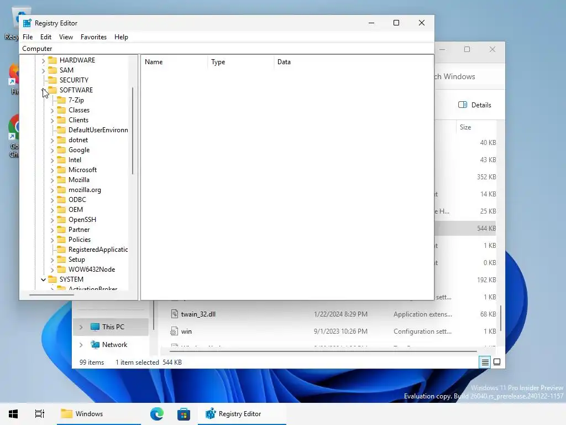Expand the Clients subkey

click(x=53, y=120)
